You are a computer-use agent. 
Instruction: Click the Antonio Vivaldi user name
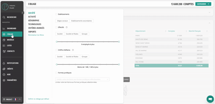pyautogui.click(x=12, y=7)
